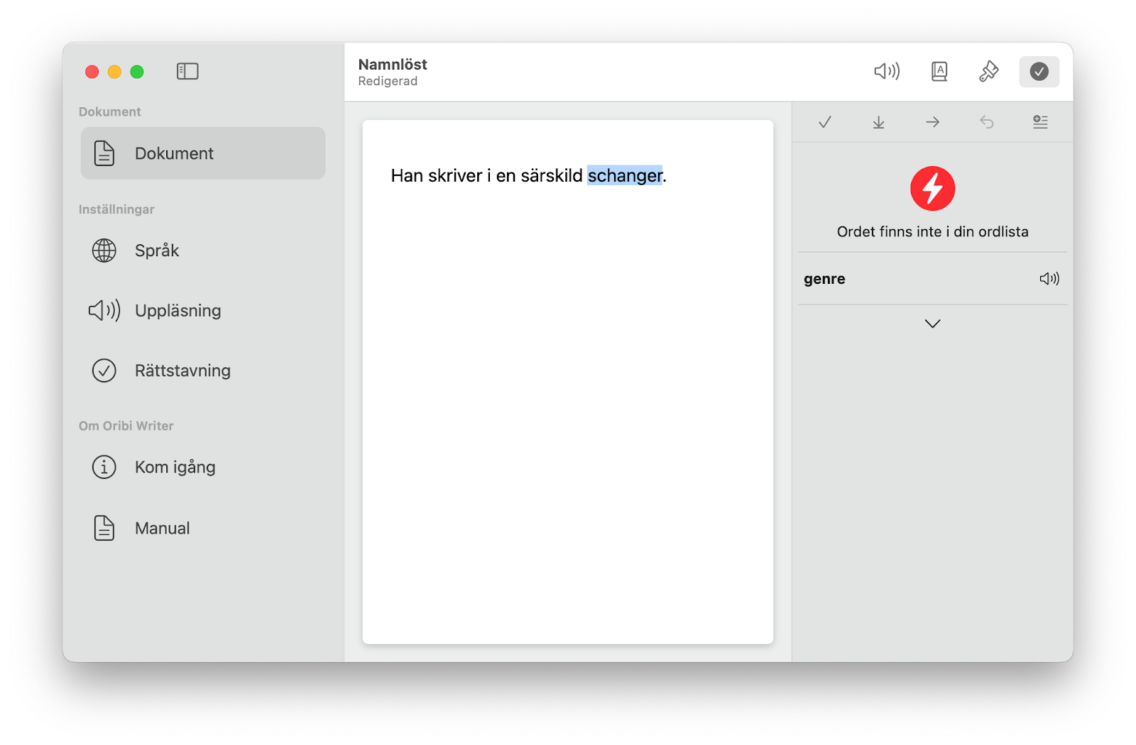Click the word särskild in the document
The width and height of the screenshot is (1136, 745).
[x=552, y=176]
